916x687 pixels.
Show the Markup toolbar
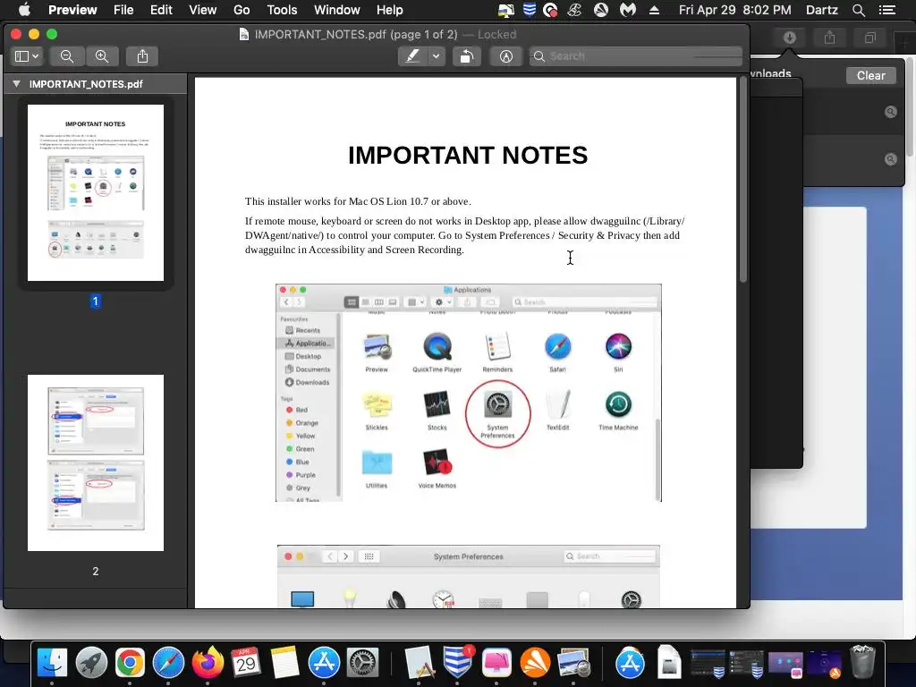506,56
